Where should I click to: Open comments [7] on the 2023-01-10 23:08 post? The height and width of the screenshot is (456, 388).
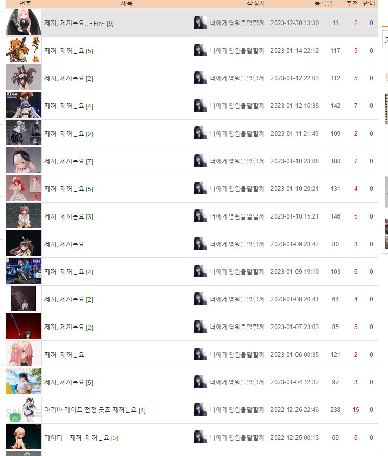point(89,161)
